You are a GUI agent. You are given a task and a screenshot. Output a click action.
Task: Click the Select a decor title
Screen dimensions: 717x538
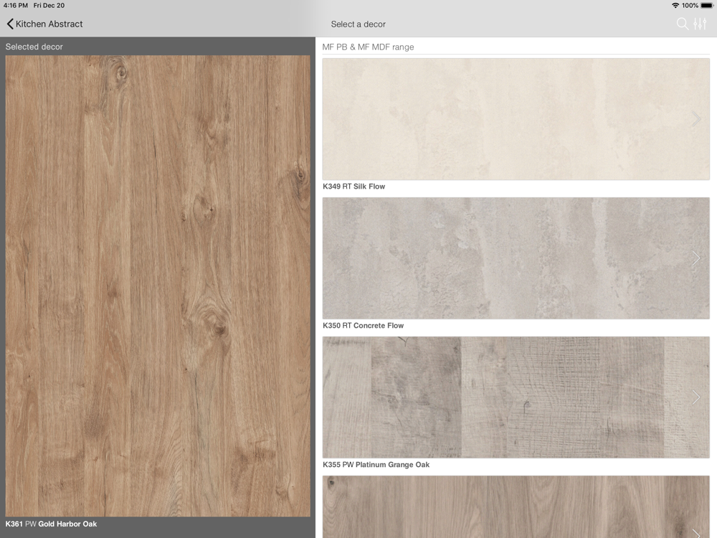pos(358,24)
